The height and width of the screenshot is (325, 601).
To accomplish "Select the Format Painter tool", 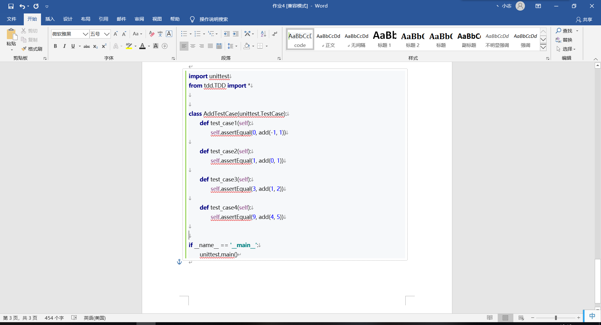I will tap(32, 49).
